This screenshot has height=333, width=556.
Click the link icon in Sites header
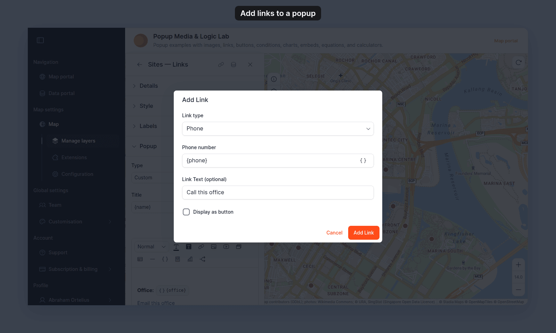(221, 65)
